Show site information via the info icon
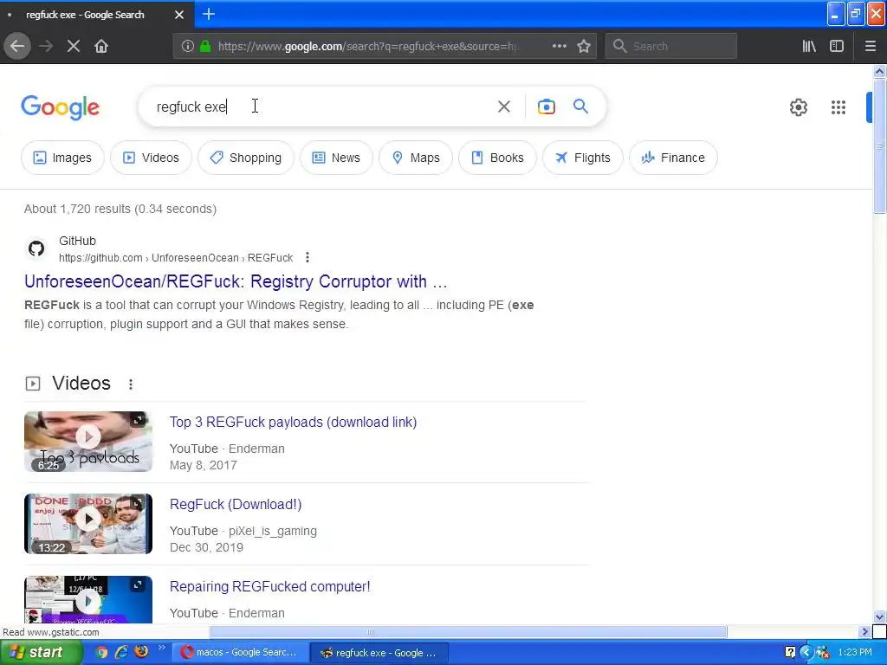 (x=188, y=46)
